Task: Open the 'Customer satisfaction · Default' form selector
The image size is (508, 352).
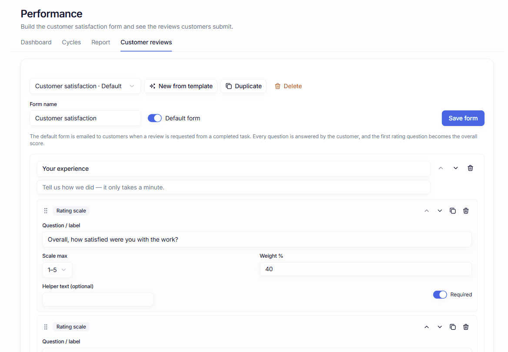Action: (x=85, y=86)
